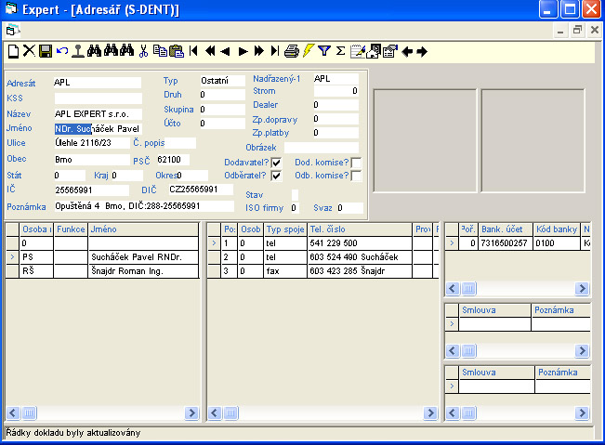Enable the Dod. komise? checkbox
Image resolution: width=605 pixels, height=445 pixels.
click(x=356, y=163)
